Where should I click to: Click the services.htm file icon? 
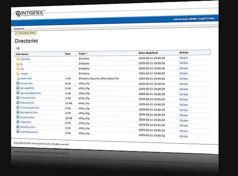click(x=18, y=88)
